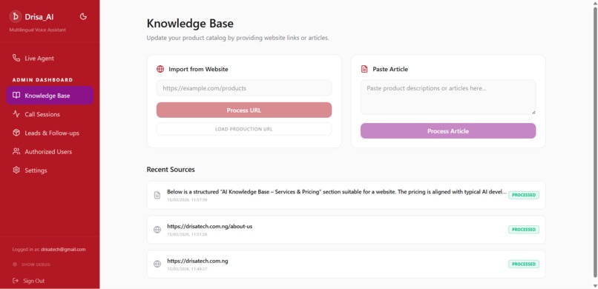Click PROCESSED badge on about-us source
This screenshot has width=598, height=289.
pyautogui.click(x=524, y=230)
